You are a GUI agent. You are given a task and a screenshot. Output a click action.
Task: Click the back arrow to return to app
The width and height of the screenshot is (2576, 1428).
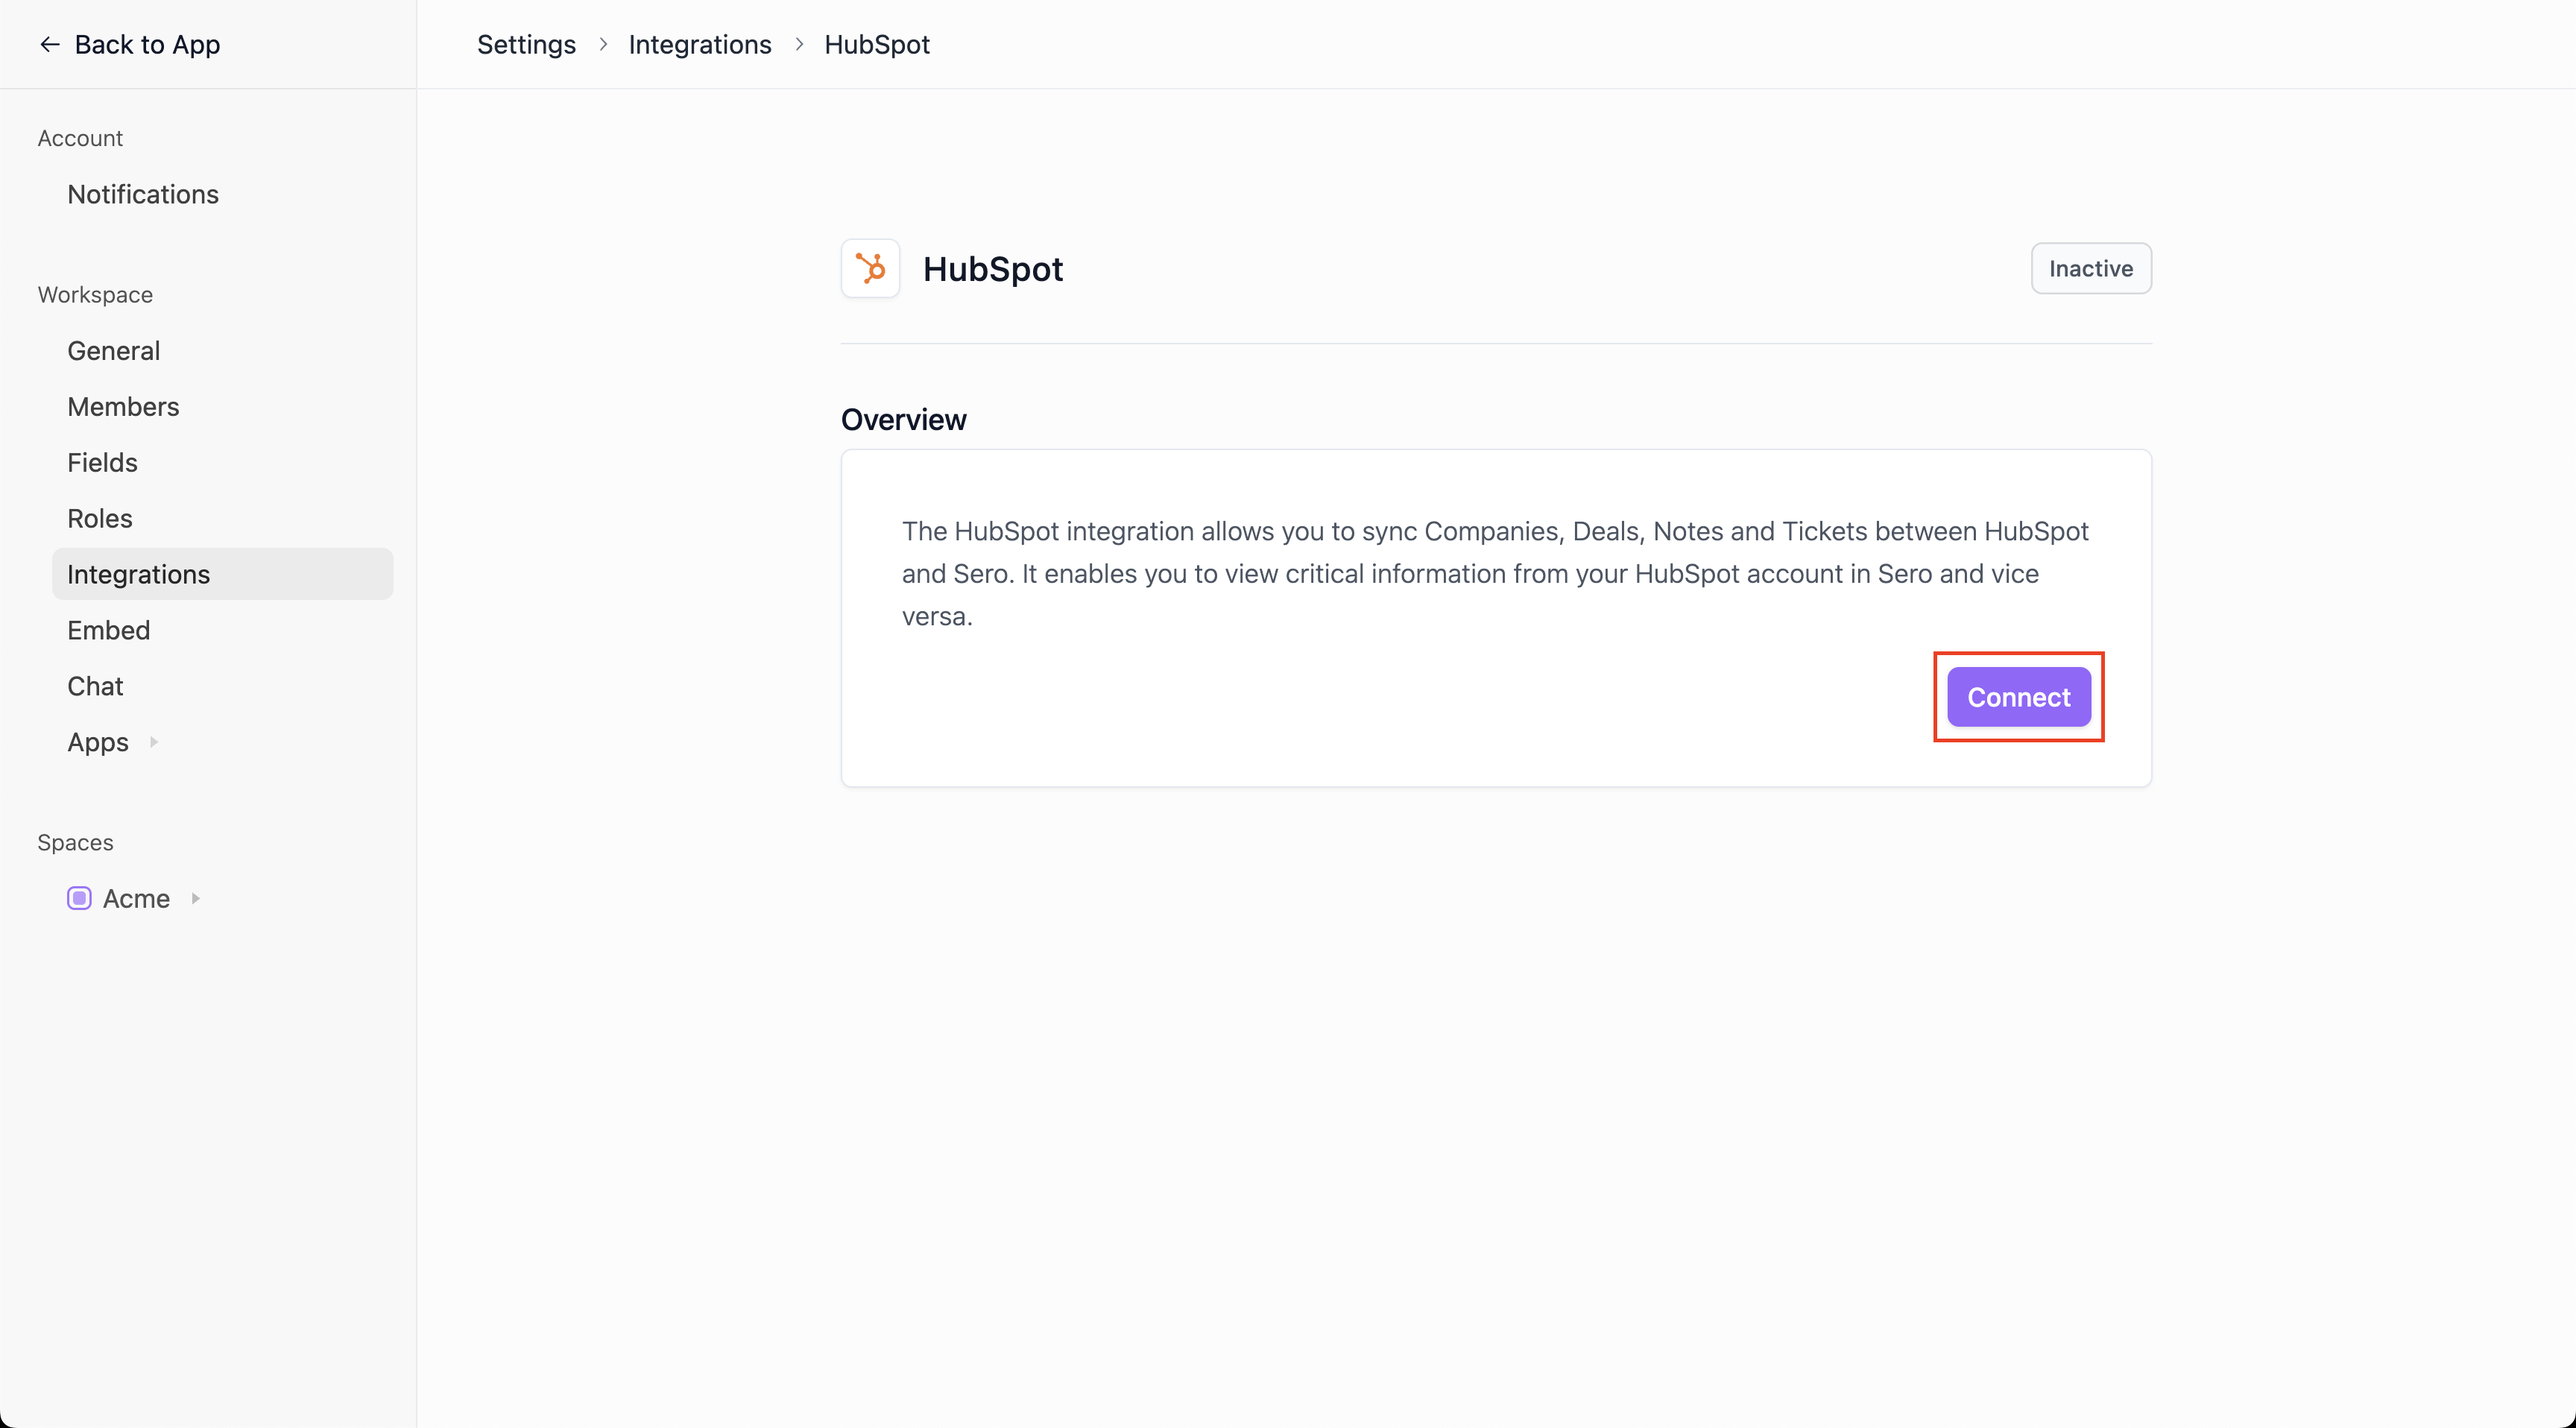click(48, 44)
